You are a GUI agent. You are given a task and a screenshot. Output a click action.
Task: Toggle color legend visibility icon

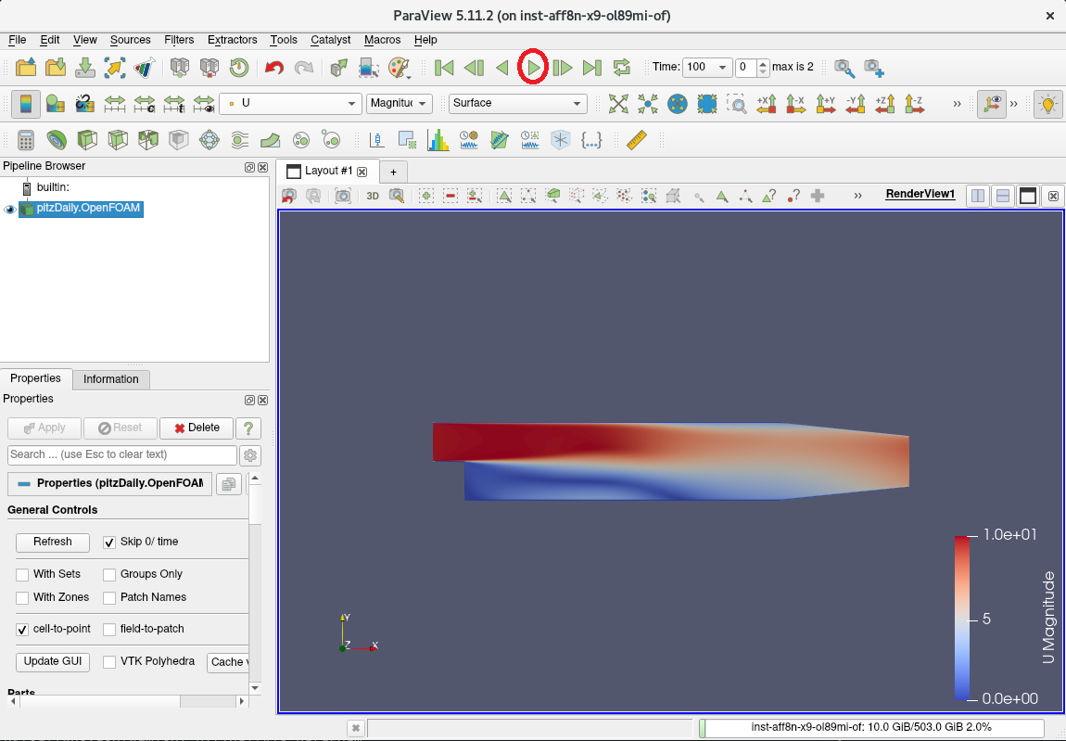coord(26,104)
